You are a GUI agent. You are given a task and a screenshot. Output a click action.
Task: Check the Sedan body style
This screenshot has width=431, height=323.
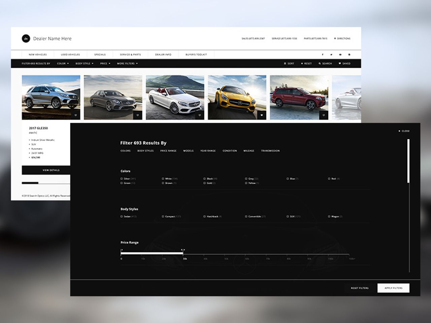(122, 217)
